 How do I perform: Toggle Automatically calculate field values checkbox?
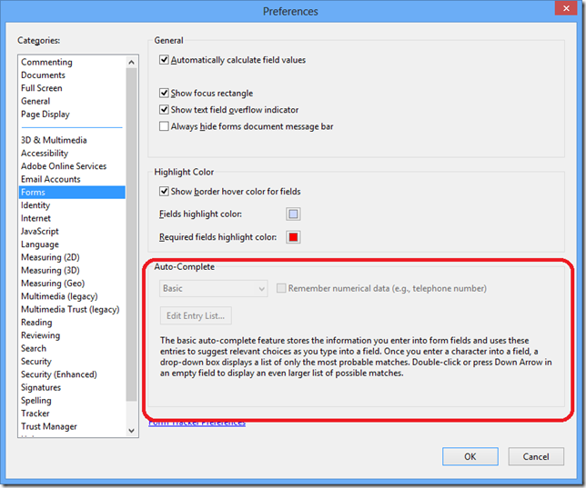[165, 60]
